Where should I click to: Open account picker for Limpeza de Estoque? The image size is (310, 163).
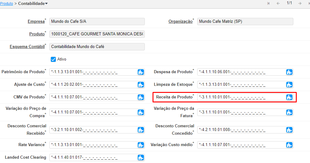[289, 85]
